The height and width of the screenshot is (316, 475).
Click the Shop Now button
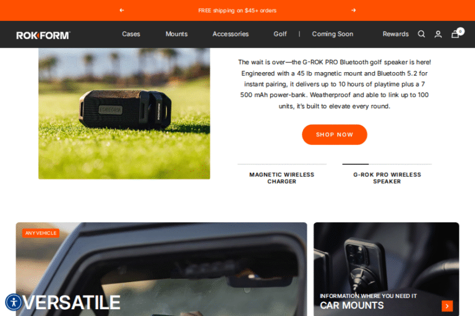335,135
